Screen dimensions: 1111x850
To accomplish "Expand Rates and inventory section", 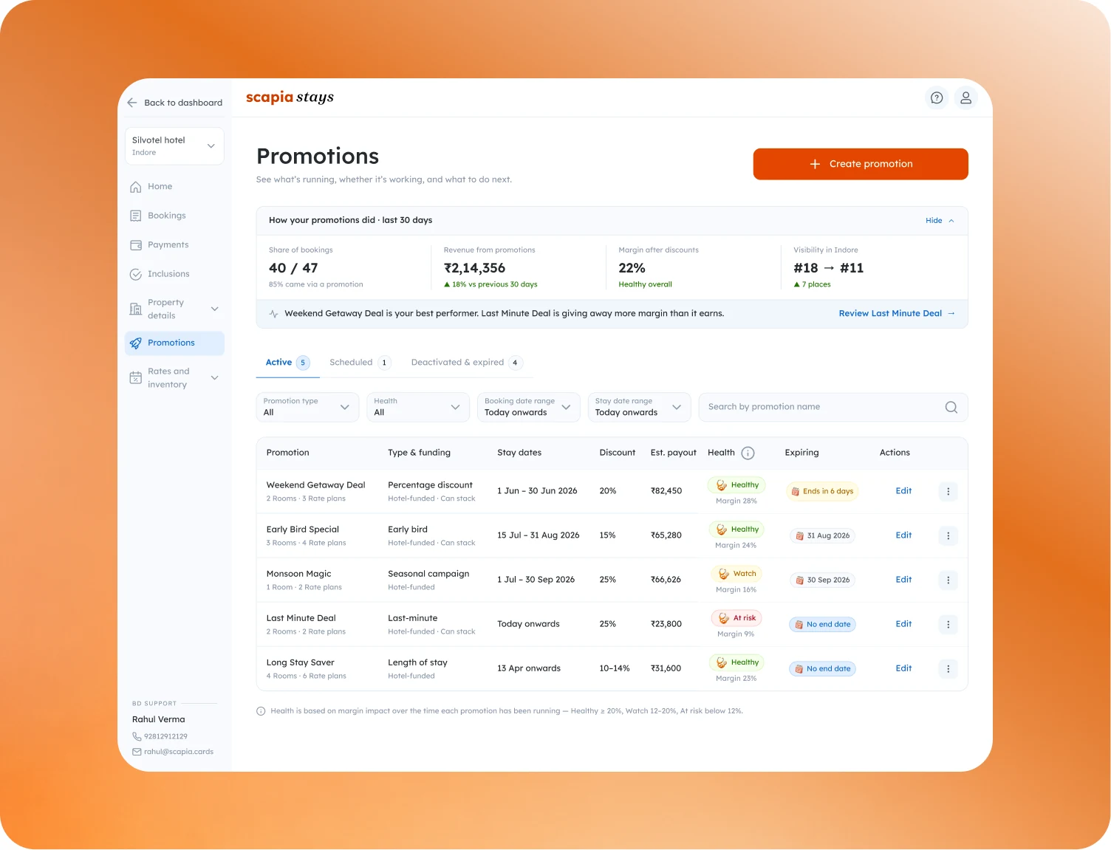I will point(174,377).
